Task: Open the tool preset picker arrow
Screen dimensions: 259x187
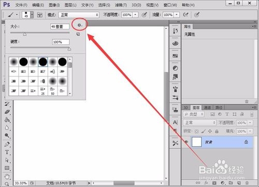Action: 17,14
